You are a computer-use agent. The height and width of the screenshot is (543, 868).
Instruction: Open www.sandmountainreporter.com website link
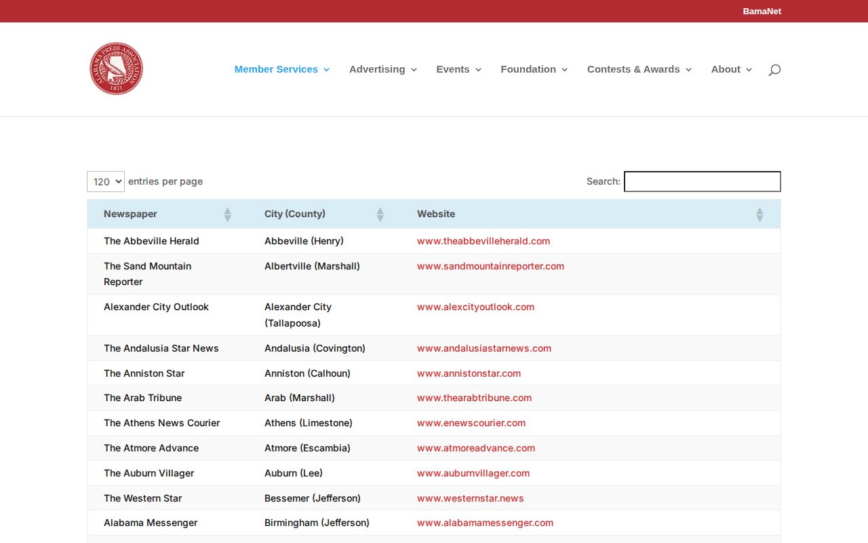(x=490, y=266)
